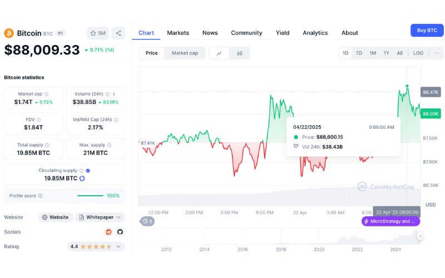Open the Markets tab
The image size is (445, 278).
coord(178,33)
